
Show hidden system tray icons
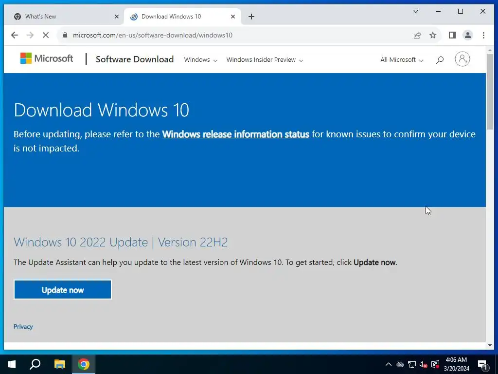388,364
